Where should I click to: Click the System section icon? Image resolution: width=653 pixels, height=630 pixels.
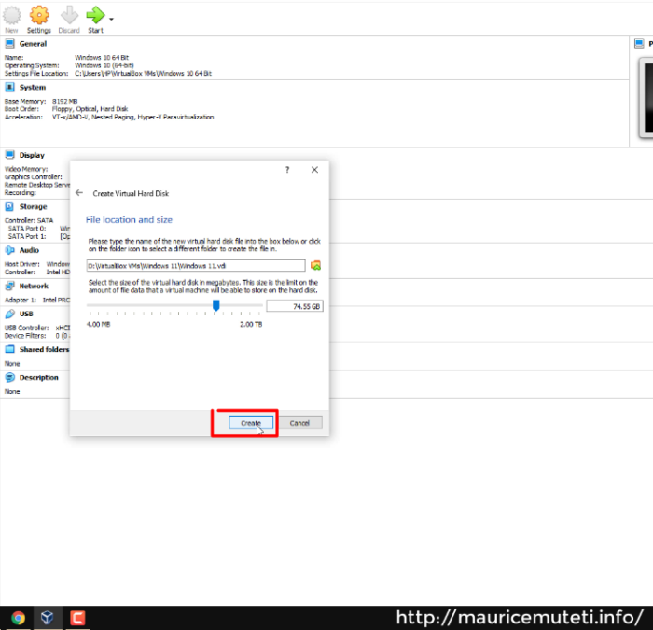pos(9,87)
